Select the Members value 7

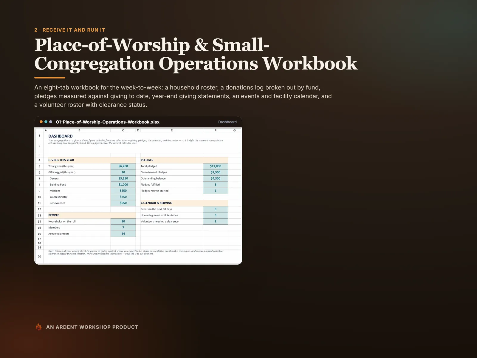(123, 228)
